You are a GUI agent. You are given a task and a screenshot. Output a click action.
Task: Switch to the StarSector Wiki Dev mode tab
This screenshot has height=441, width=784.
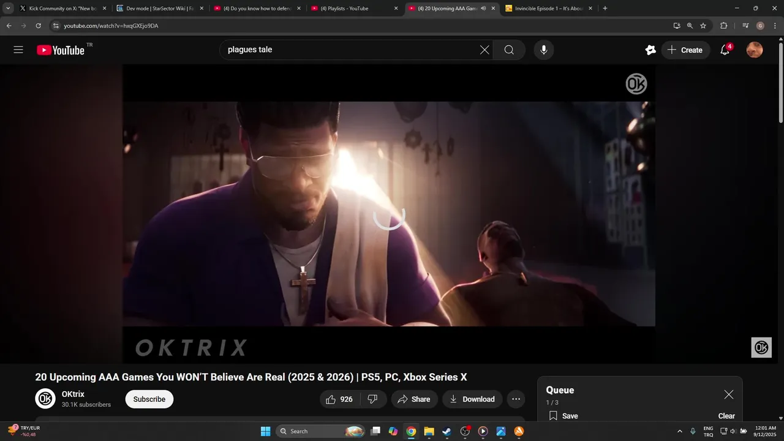(x=159, y=9)
